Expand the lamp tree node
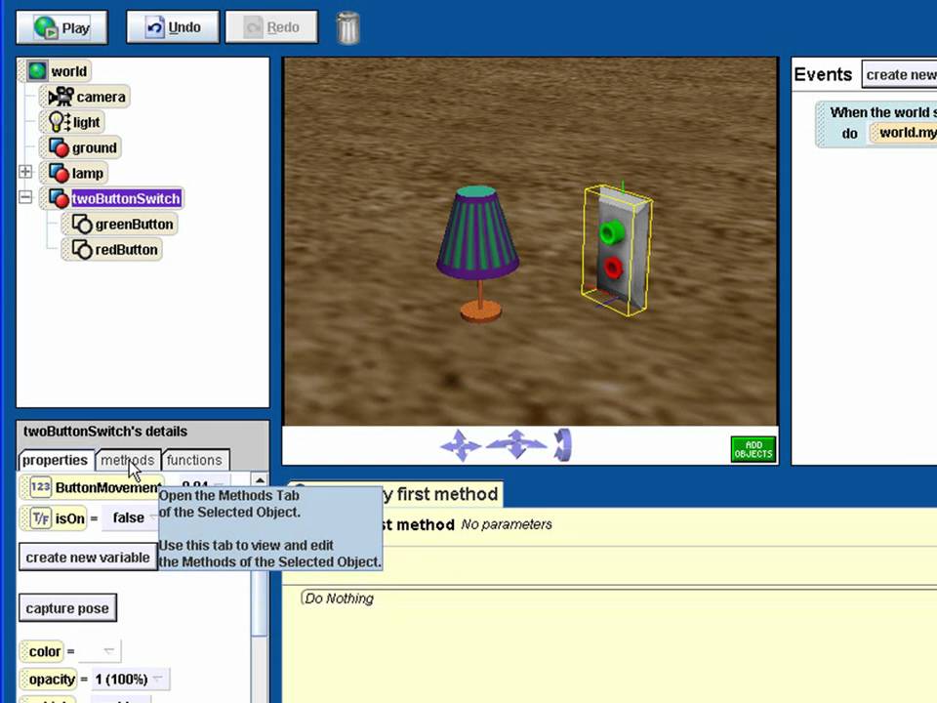 (25, 172)
